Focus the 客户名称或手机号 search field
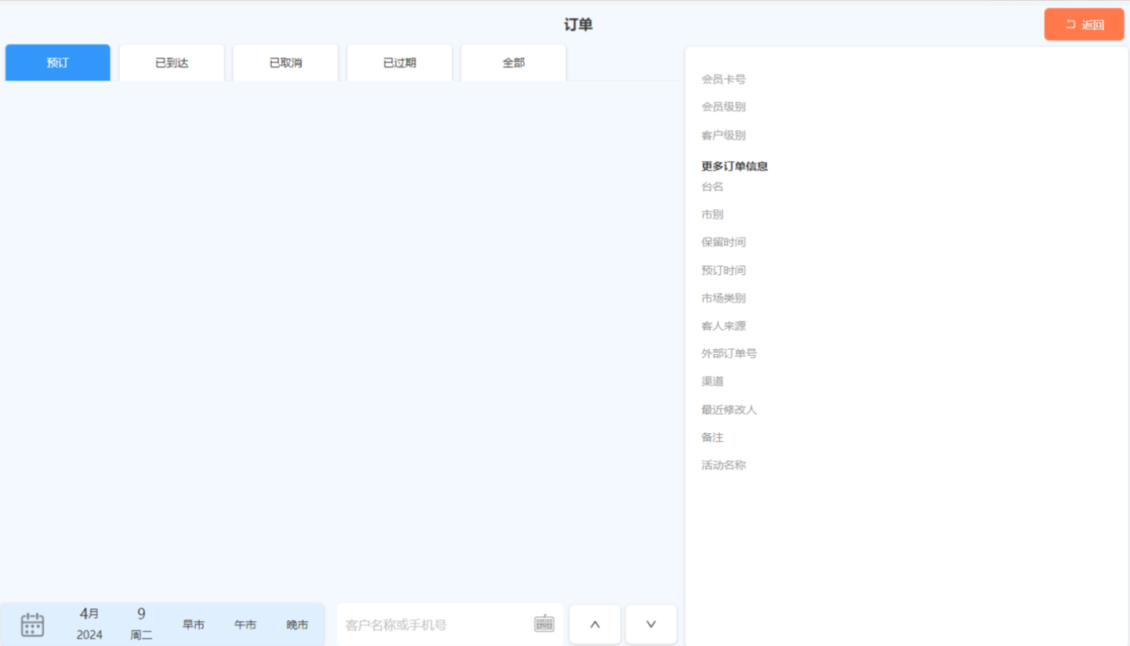 435,625
